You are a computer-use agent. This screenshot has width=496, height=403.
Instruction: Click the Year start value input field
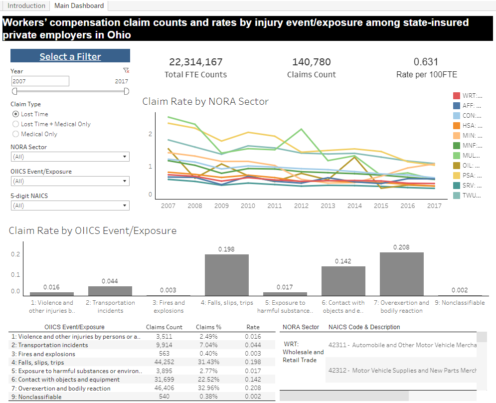40,81
